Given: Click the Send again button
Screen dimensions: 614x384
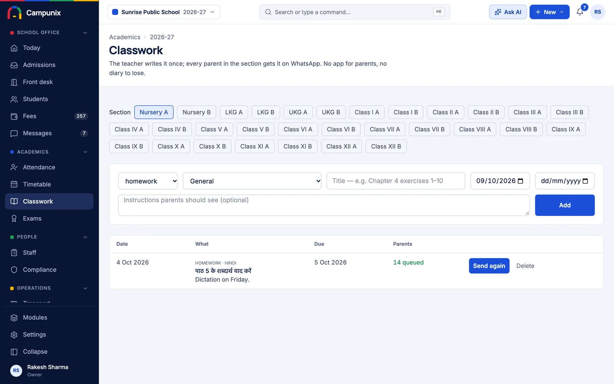Looking at the screenshot, I should click(489, 266).
